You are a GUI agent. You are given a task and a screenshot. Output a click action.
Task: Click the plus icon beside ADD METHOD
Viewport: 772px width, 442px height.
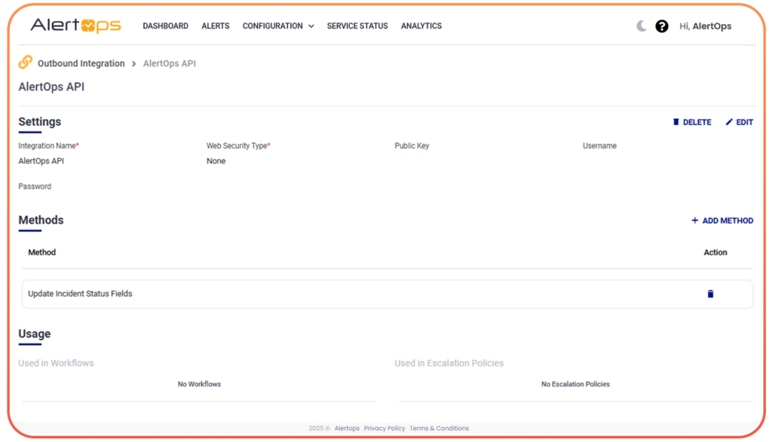point(694,220)
